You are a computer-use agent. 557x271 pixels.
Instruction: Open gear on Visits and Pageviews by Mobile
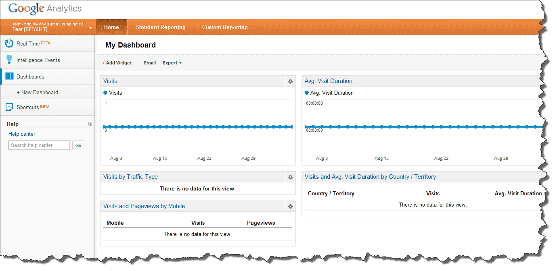pos(290,207)
